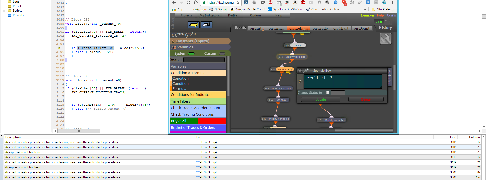Screen dimensions: 486x180
Task: Click the block search input field
Action: pyautogui.click(x=204, y=60)
